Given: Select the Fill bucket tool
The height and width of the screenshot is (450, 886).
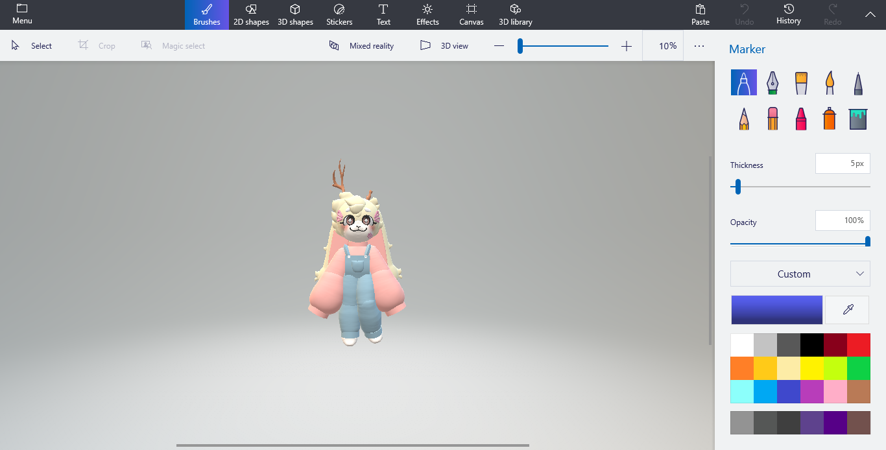Looking at the screenshot, I should pyautogui.click(x=858, y=119).
